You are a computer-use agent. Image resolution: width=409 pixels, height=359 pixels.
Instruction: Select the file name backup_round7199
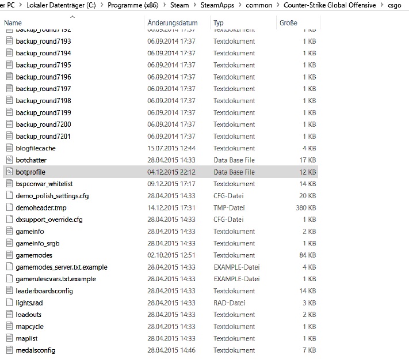(43, 112)
